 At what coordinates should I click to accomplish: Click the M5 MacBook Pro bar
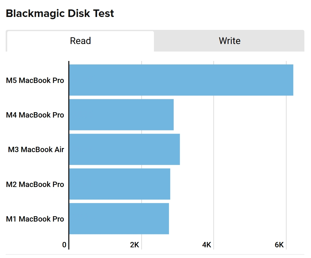pyautogui.click(x=181, y=80)
